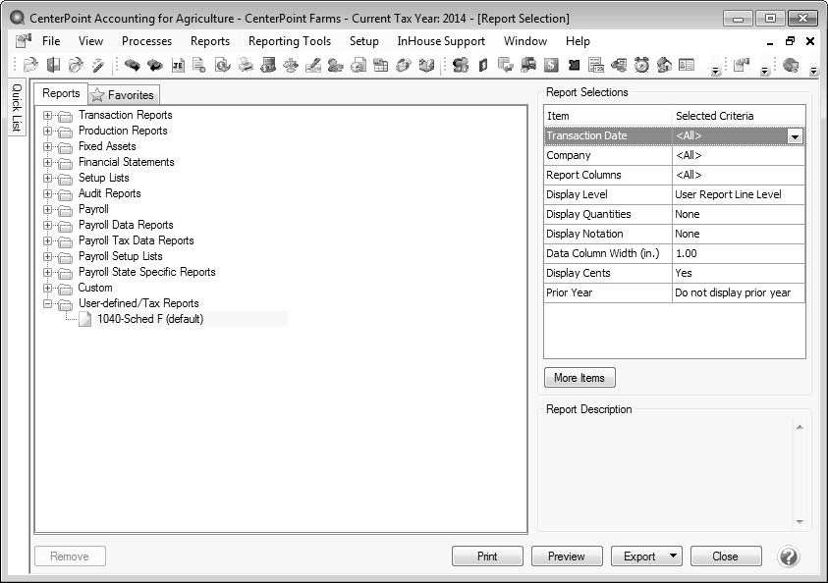Click the right-pointing double arrow toolbar icon

pyautogui.click(x=132, y=65)
